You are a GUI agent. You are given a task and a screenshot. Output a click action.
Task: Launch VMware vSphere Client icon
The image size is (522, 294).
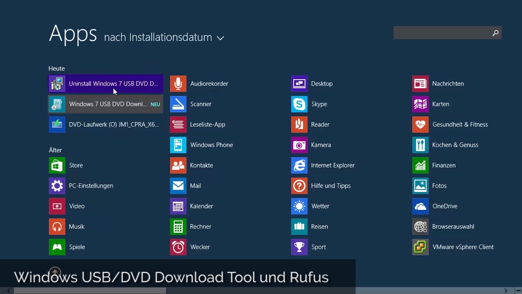[x=420, y=247]
